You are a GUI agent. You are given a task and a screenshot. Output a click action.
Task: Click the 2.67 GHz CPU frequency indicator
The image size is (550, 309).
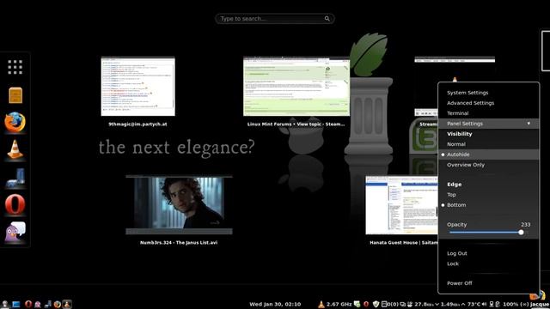(x=339, y=304)
